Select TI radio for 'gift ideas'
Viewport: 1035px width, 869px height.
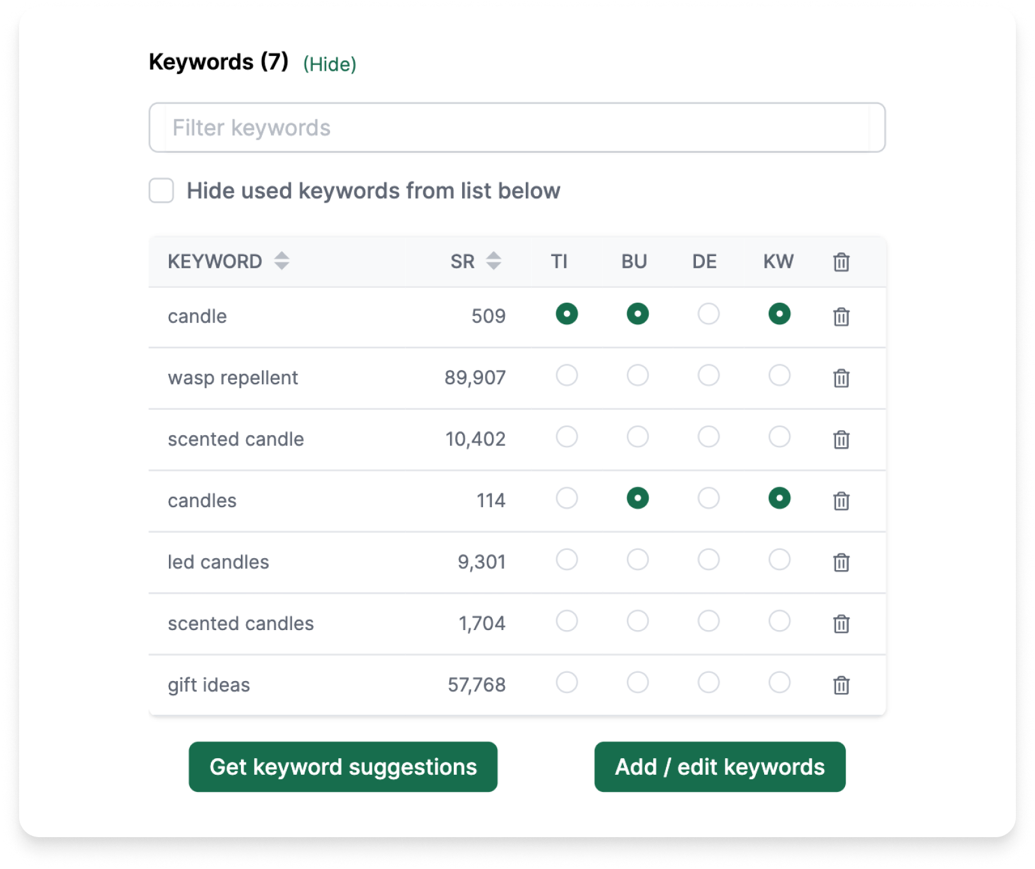[567, 682]
